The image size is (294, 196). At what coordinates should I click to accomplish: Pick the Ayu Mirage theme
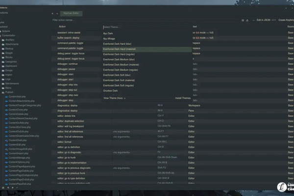coord(108,38)
